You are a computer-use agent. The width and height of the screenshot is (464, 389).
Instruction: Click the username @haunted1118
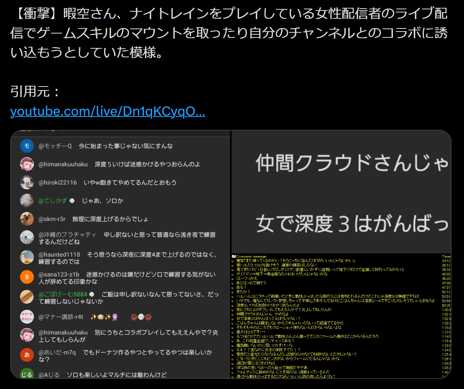pyautogui.click(x=59, y=255)
